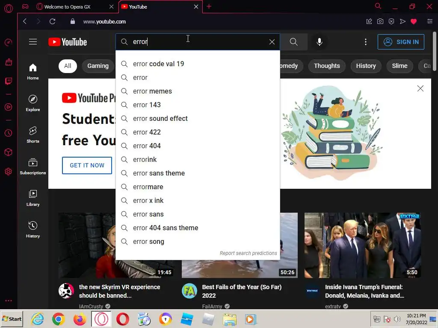Choose suggestion error 404
The image size is (438, 328).
pos(198,146)
